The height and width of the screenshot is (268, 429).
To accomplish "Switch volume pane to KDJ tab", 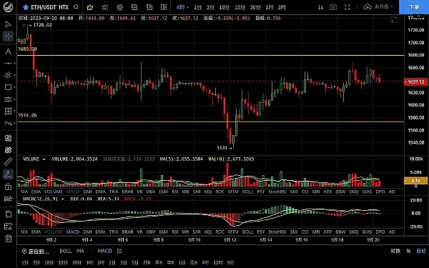I will (x=208, y=192).
